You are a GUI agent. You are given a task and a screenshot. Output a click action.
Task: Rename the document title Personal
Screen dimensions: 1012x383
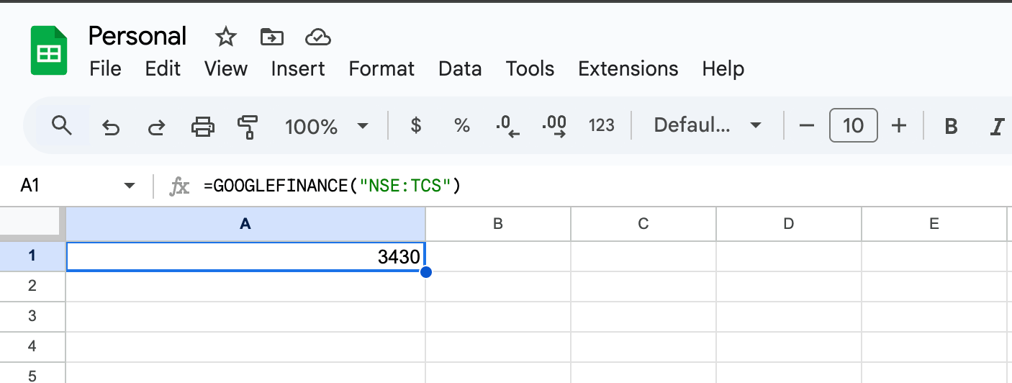click(137, 36)
